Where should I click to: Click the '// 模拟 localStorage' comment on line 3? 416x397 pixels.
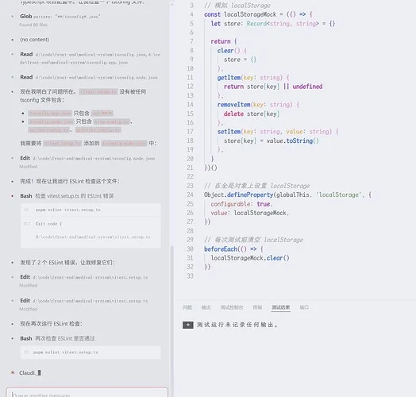pyautogui.click(x=237, y=6)
